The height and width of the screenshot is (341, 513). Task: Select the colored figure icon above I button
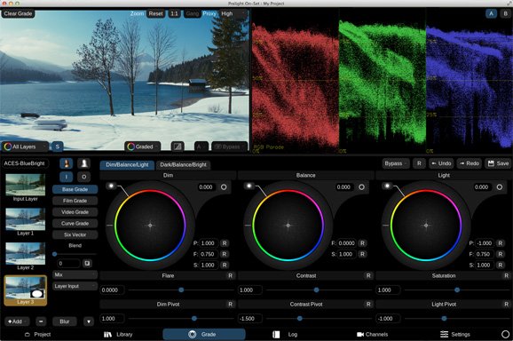coord(66,163)
